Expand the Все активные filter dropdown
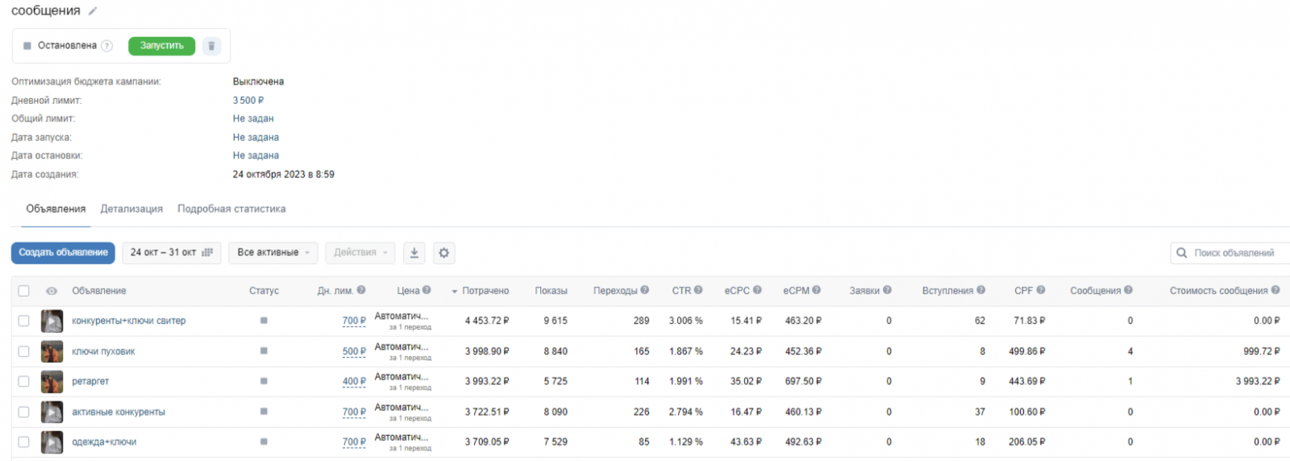The height and width of the screenshot is (461, 1290). [x=273, y=252]
